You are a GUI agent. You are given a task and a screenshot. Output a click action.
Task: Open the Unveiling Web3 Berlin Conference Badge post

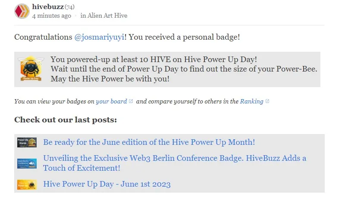(x=175, y=158)
